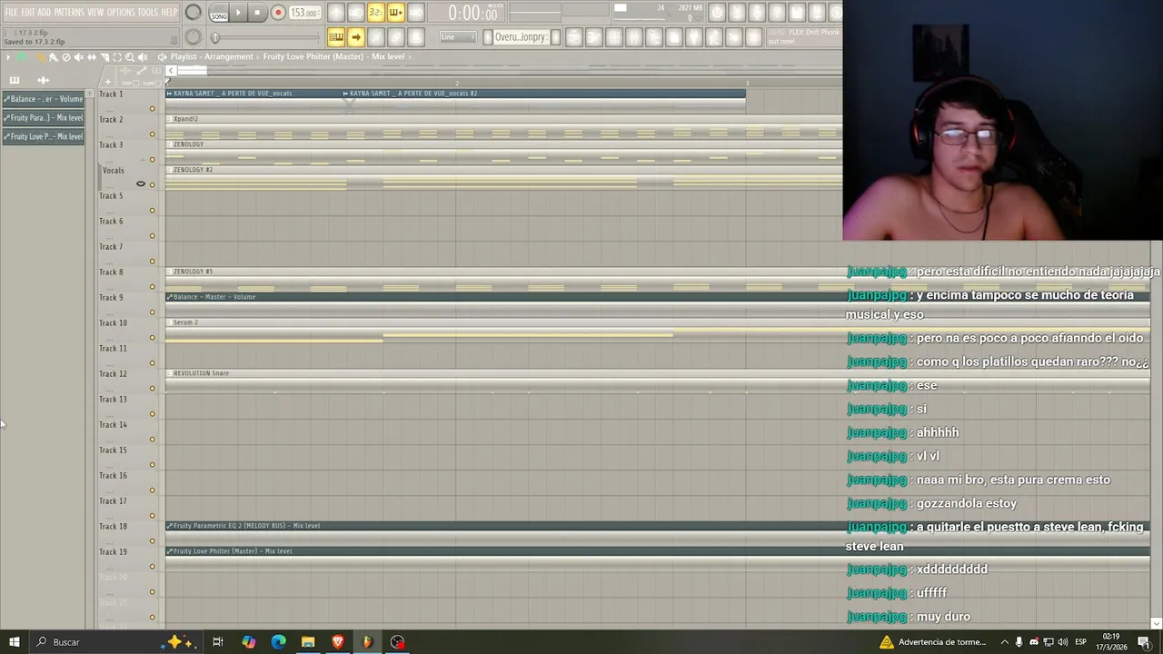Select the 'Balance - ..er - Volume' clip
This screenshot has height=654, width=1163.
tap(43, 99)
